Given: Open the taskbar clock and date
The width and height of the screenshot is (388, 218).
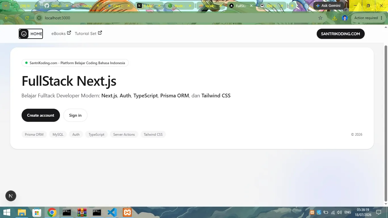Looking at the screenshot, I should [x=363, y=212].
